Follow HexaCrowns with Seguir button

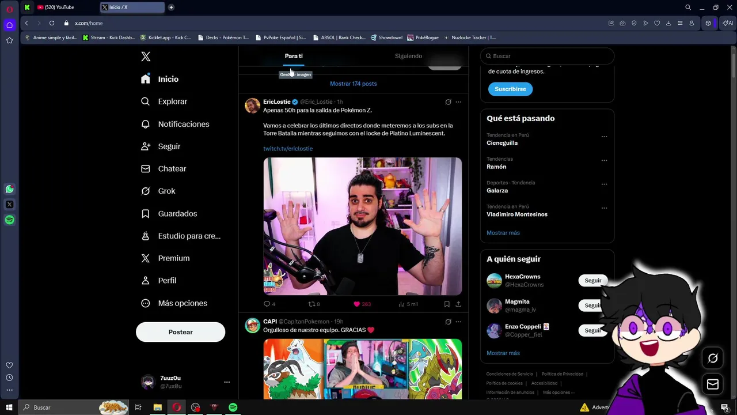click(x=593, y=280)
